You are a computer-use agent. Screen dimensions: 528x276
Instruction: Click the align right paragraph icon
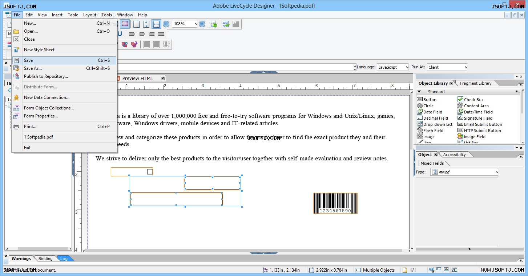point(152,34)
